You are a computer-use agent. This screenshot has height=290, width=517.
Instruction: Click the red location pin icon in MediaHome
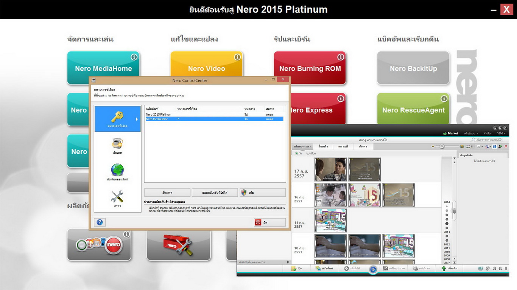click(x=506, y=147)
